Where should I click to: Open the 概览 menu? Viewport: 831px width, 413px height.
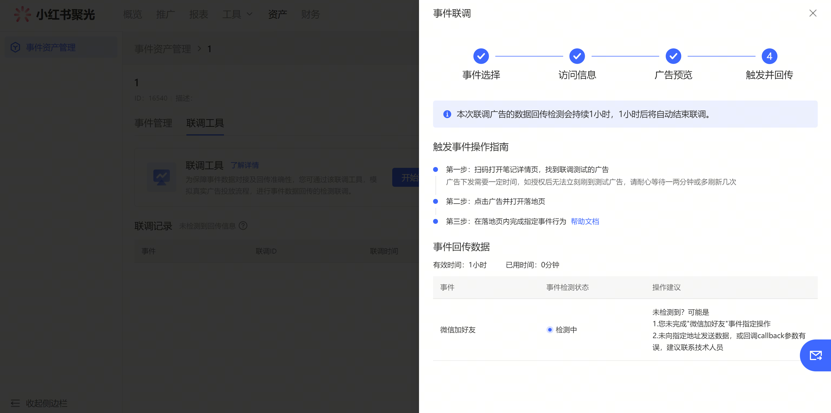coord(133,14)
